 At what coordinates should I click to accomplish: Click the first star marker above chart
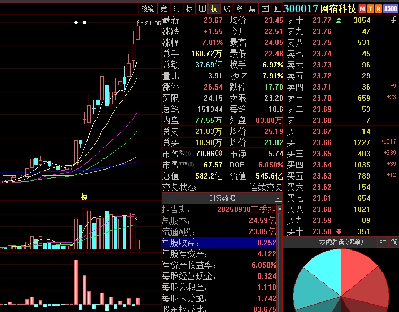pyautogui.click(x=76, y=23)
